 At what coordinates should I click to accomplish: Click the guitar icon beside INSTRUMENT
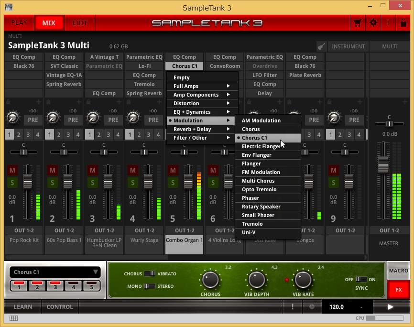point(321,46)
